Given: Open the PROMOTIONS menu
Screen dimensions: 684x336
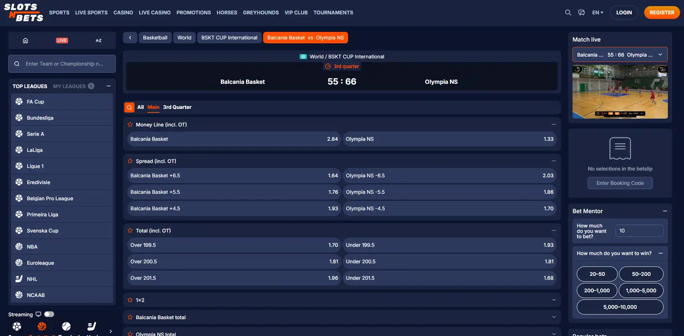Looking at the screenshot, I should (194, 13).
